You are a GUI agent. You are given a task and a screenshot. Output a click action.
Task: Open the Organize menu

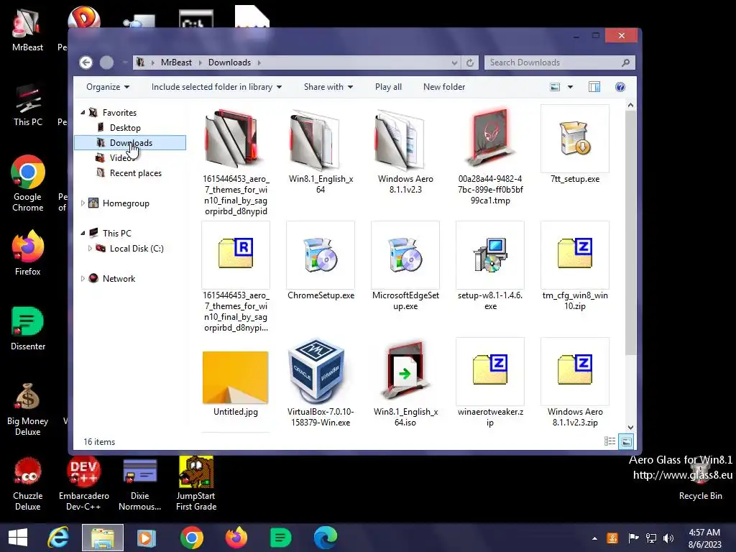[108, 87]
